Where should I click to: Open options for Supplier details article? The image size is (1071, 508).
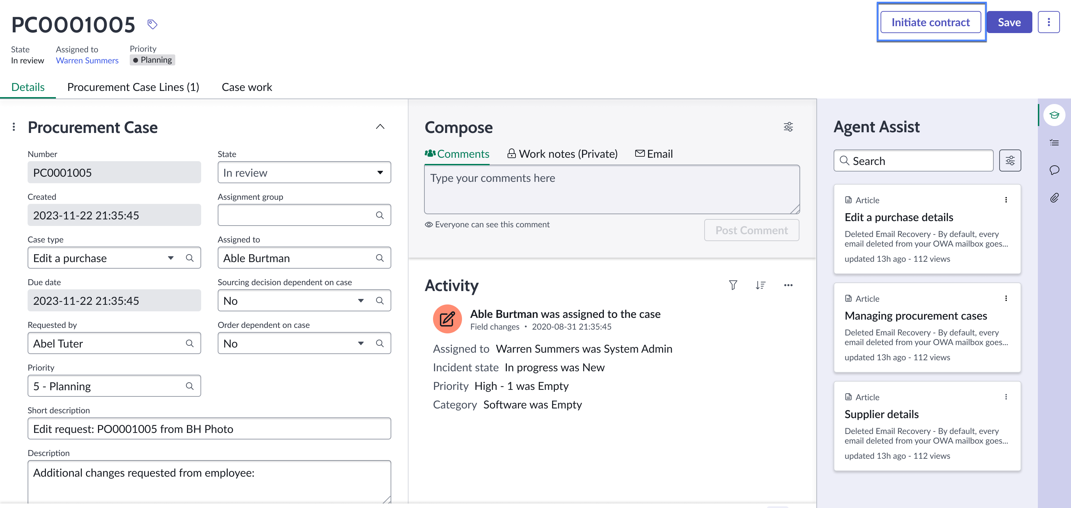tap(1006, 397)
